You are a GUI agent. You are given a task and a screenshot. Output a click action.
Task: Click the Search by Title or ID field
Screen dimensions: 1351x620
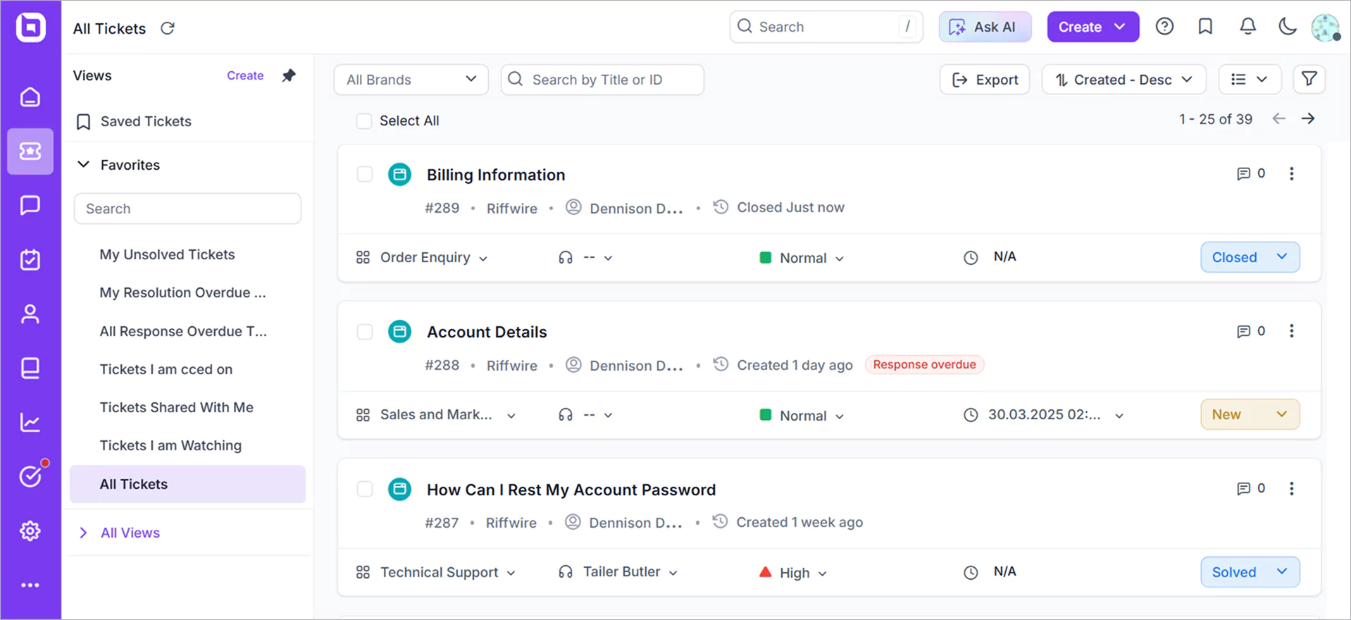602,80
